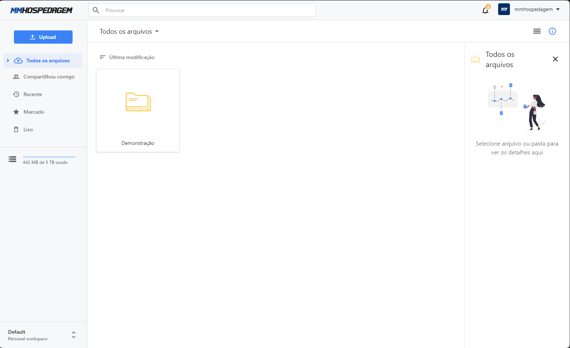Click the Upload button
The image size is (570, 348).
pos(43,37)
